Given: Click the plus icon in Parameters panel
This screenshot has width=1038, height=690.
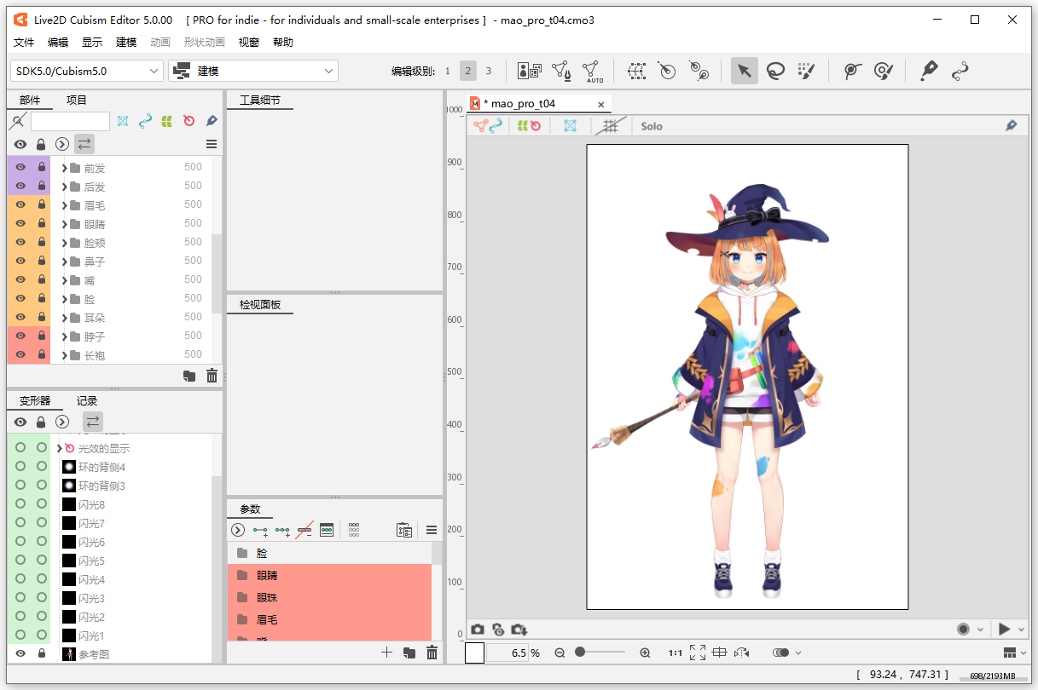Looking at the screenshot, I should [386, 653].
